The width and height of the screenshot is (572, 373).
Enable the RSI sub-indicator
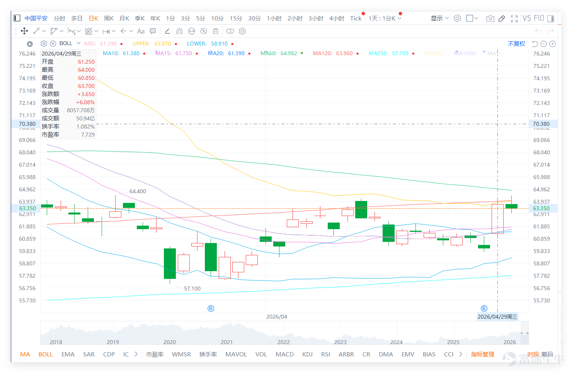click(x=326, y=354)
